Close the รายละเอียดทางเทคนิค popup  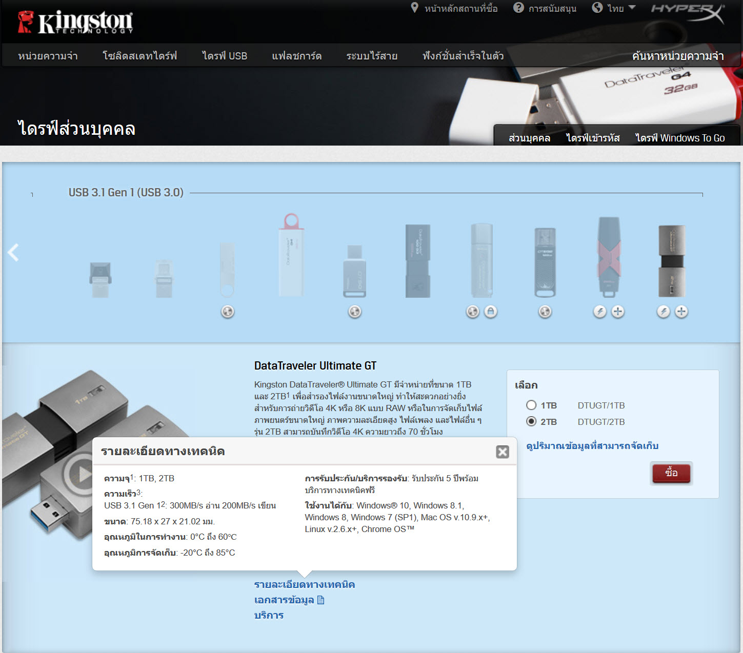(x=503, y=452)
